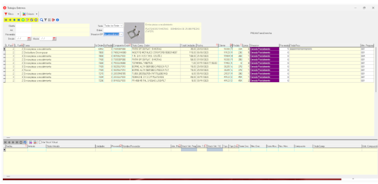Open the Situacion OP combo box
The width and height of the screenshot is (378, 184).
click(x=113, y=34)
